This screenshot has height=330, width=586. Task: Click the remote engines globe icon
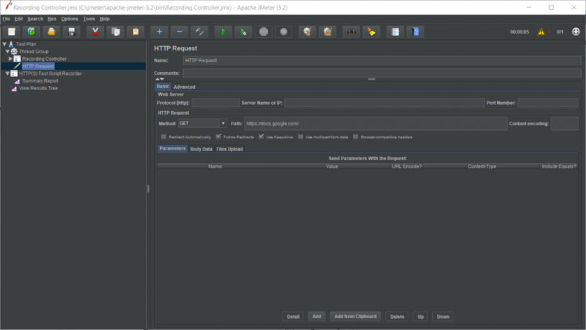(x=576, y=31)
